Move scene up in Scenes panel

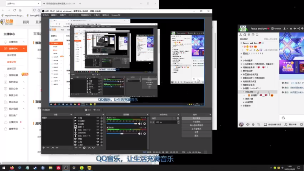[x=53, y=148]
